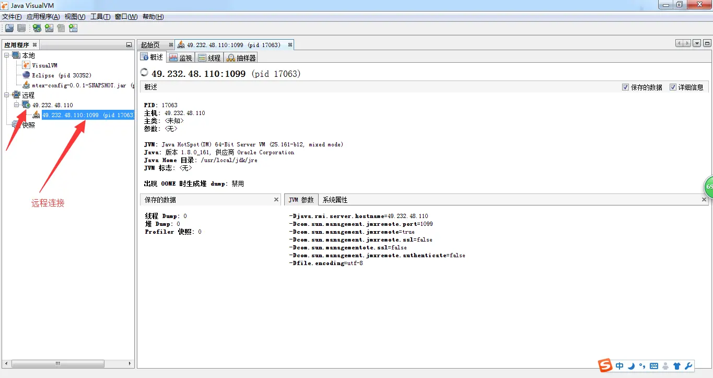
Task: Click the 远程 remote network icon
Action: pyautogui.click(x=16, y=95)
